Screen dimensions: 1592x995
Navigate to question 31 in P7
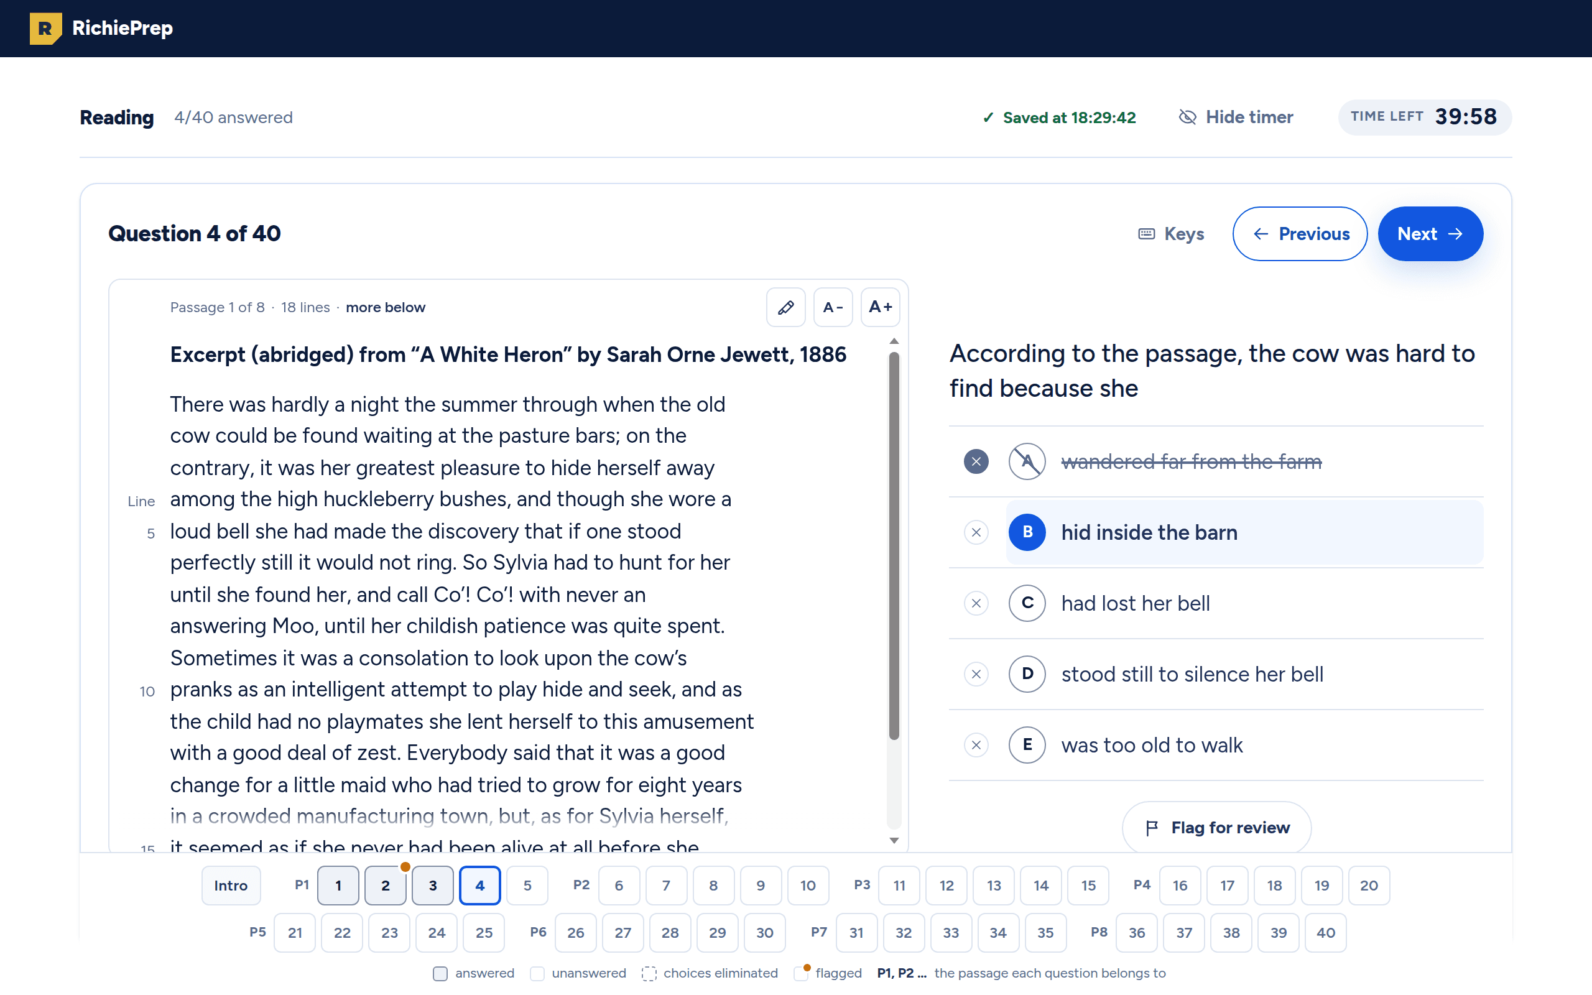[x=856, y=932]
